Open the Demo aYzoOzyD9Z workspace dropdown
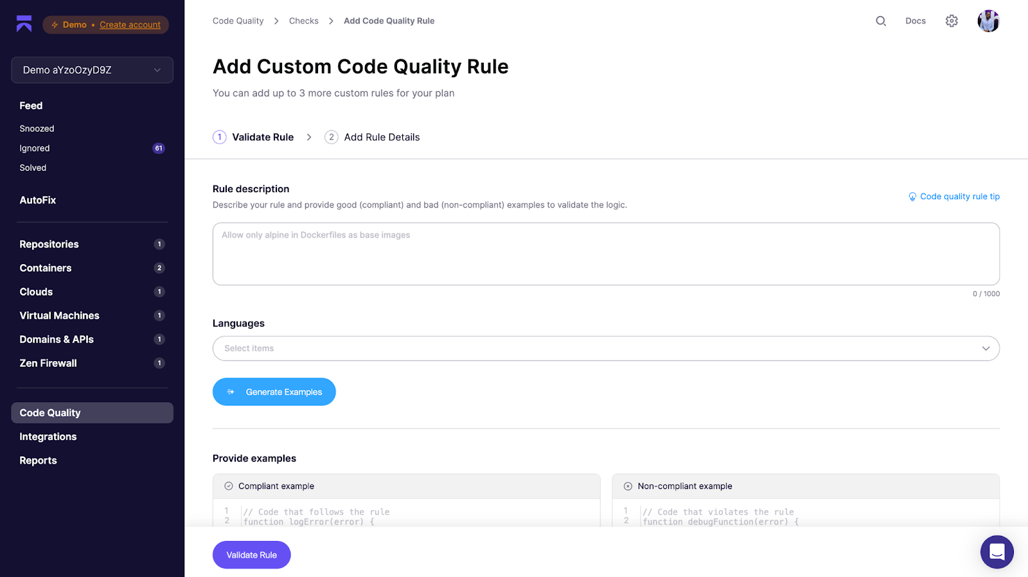The width and height of the screenshot is (1028, 577). point(92,70)
